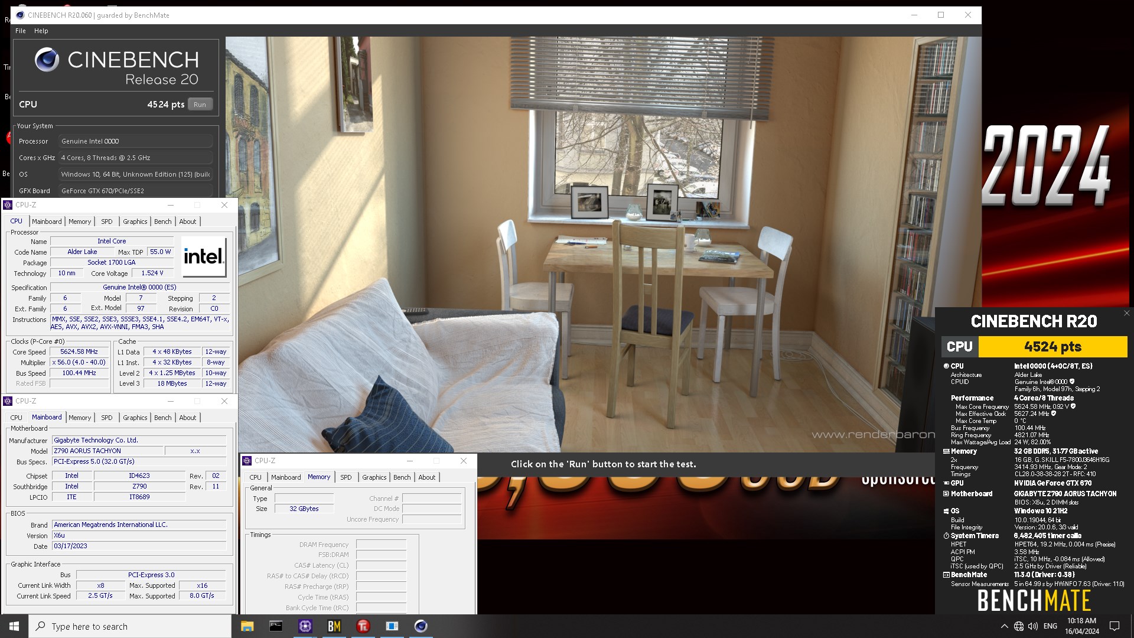Close the BenchMate Cinebench R20 result panel
Screen dimensions: 1134x638
tap(1126, 314)
